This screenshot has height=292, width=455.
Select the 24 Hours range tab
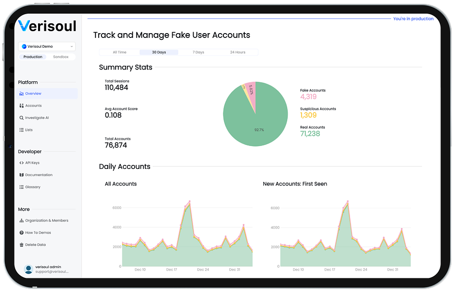pyautogui.click(x=237, y=53)
